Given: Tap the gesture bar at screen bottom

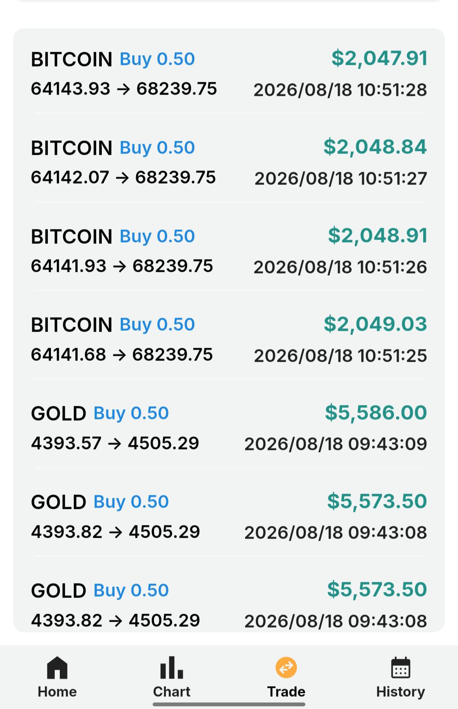Looking at the screenshot, I should click(229, 704).
